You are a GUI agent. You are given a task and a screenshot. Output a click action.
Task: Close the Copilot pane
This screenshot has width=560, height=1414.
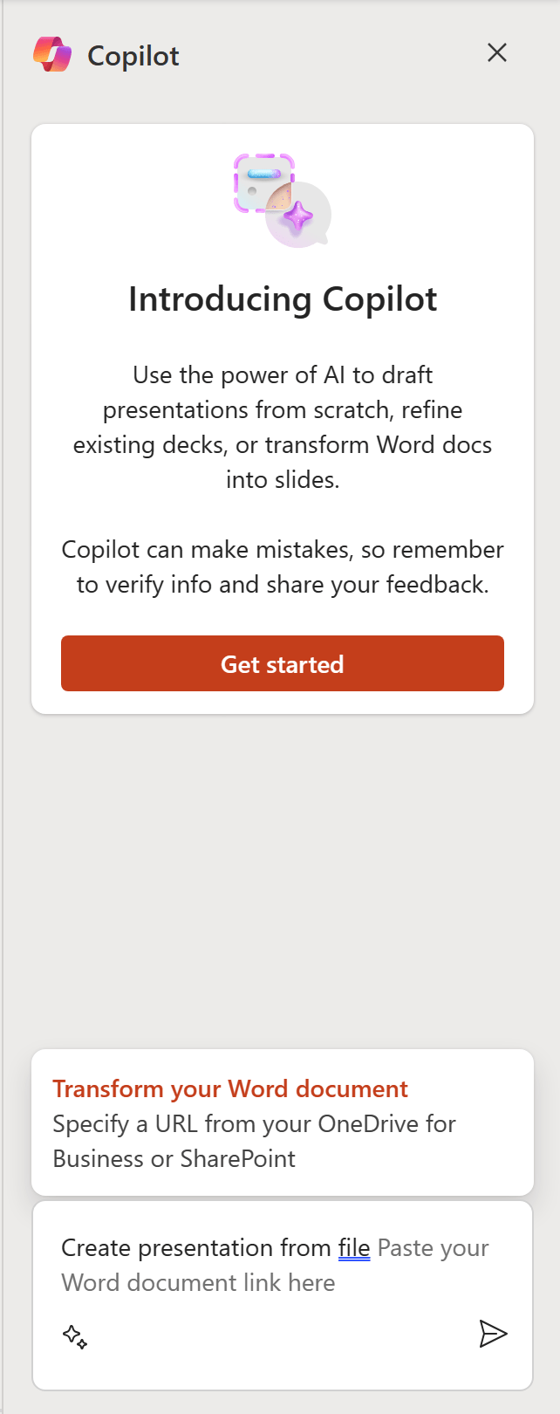point(497,53)
